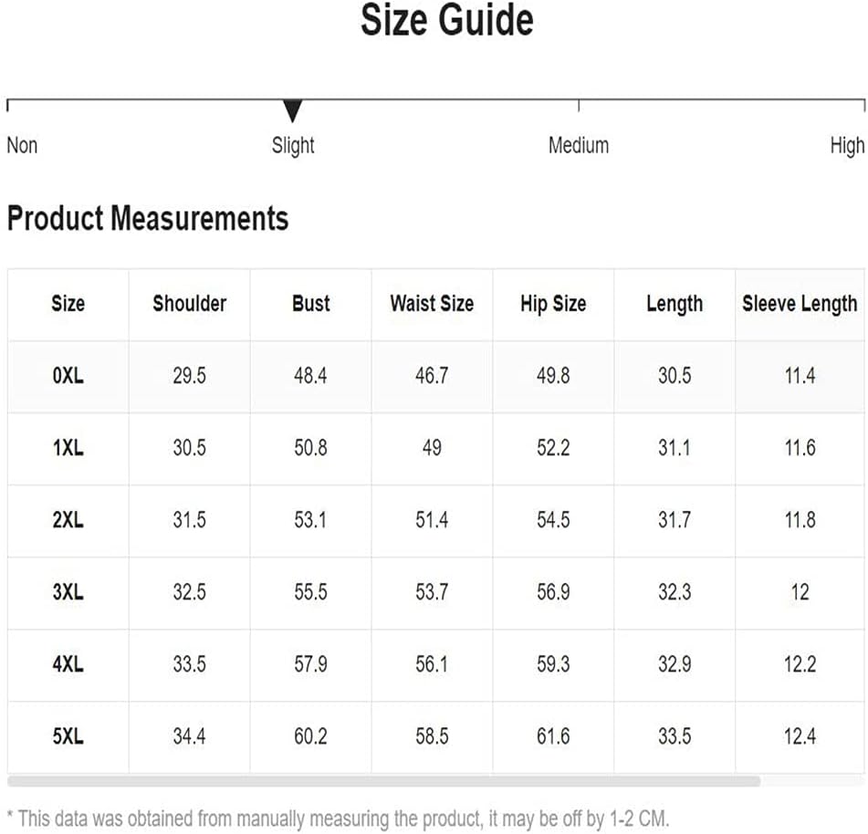Select the 5XL size row label
The height and width of the screenshot is (834, 868).
tap(68, 736)
